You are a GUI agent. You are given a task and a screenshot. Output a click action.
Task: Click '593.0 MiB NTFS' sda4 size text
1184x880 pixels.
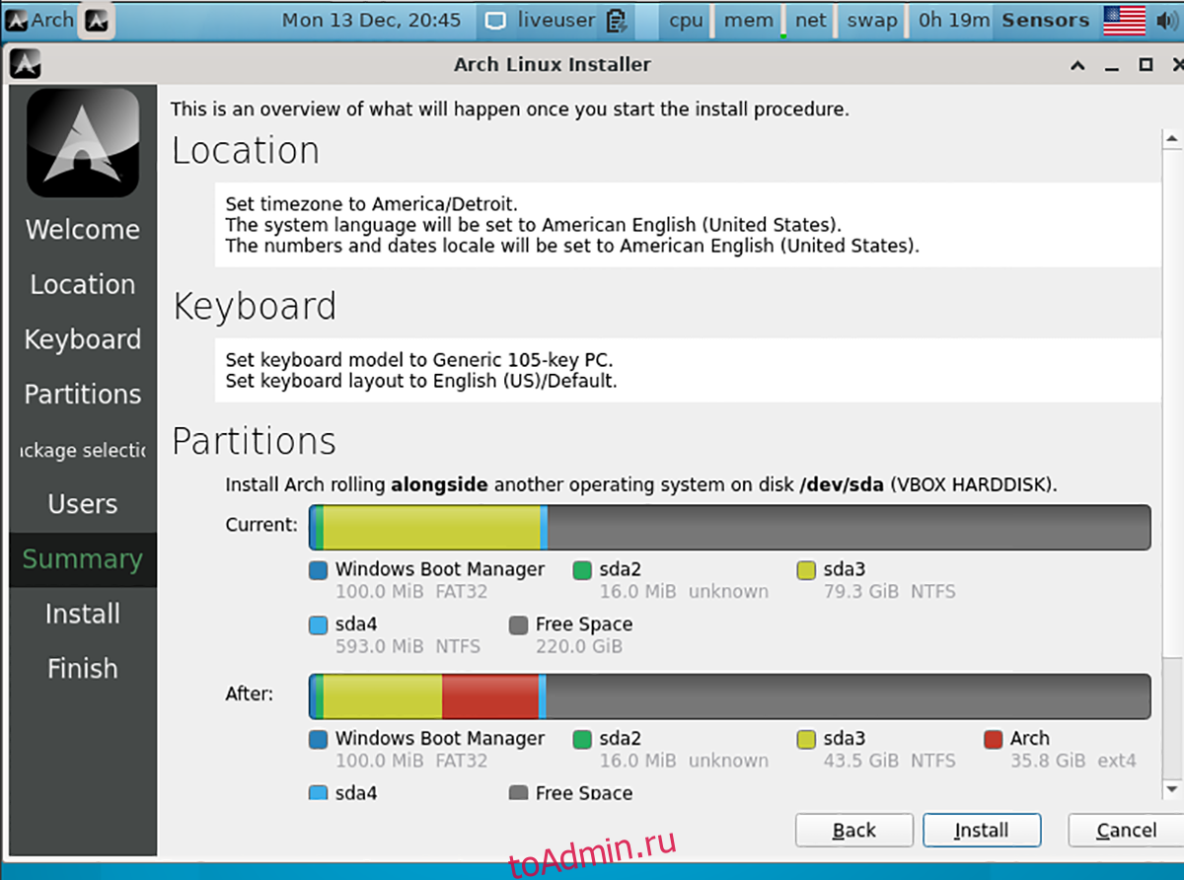pos(407,647)
